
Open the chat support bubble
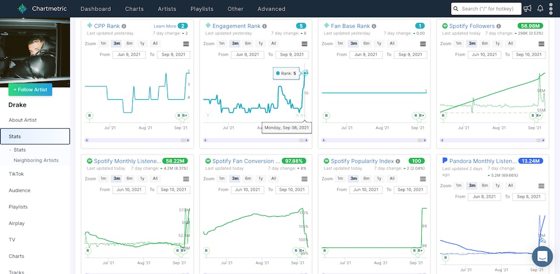(542, 257)
